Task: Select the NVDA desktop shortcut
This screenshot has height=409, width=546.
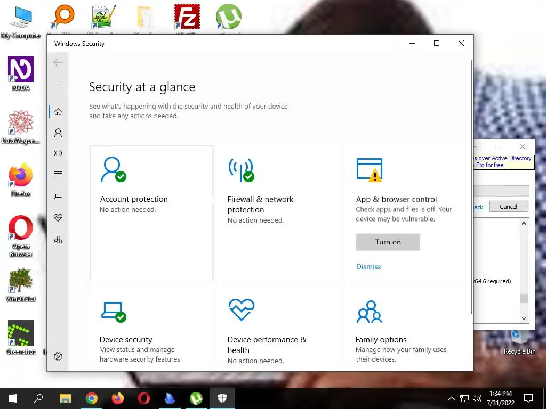Action: [x=21, y=73]
